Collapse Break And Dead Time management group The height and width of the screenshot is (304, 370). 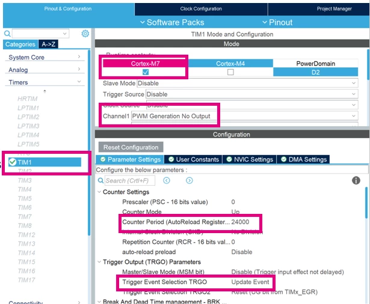[x=99, y=302]
